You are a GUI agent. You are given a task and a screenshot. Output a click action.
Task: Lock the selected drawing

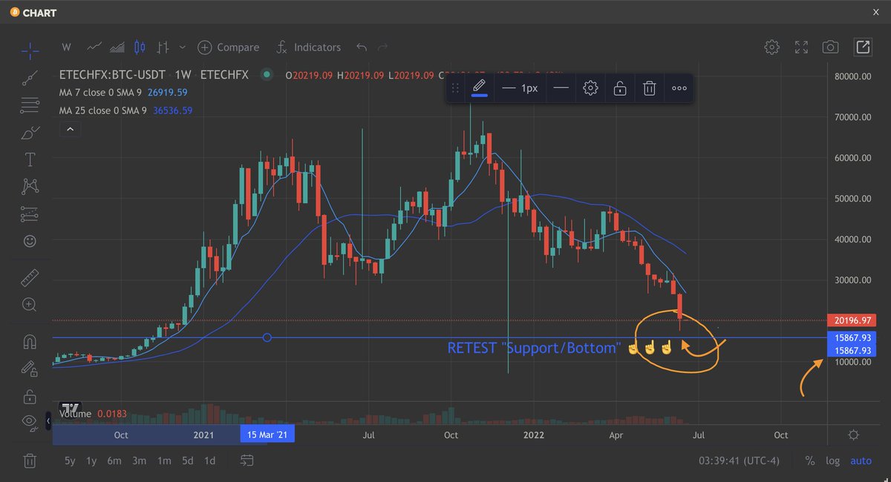click(x=620, y=88)
